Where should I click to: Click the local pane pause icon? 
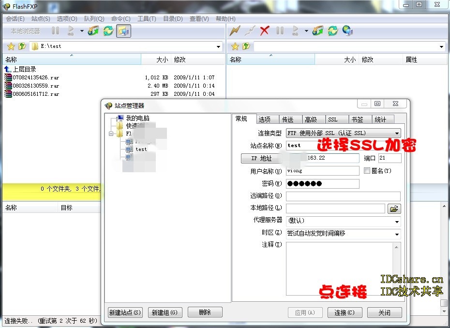(55, 30)
